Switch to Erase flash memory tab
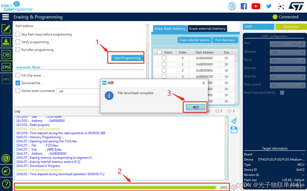Screen dimensions: 307x191 pos(170,28)
